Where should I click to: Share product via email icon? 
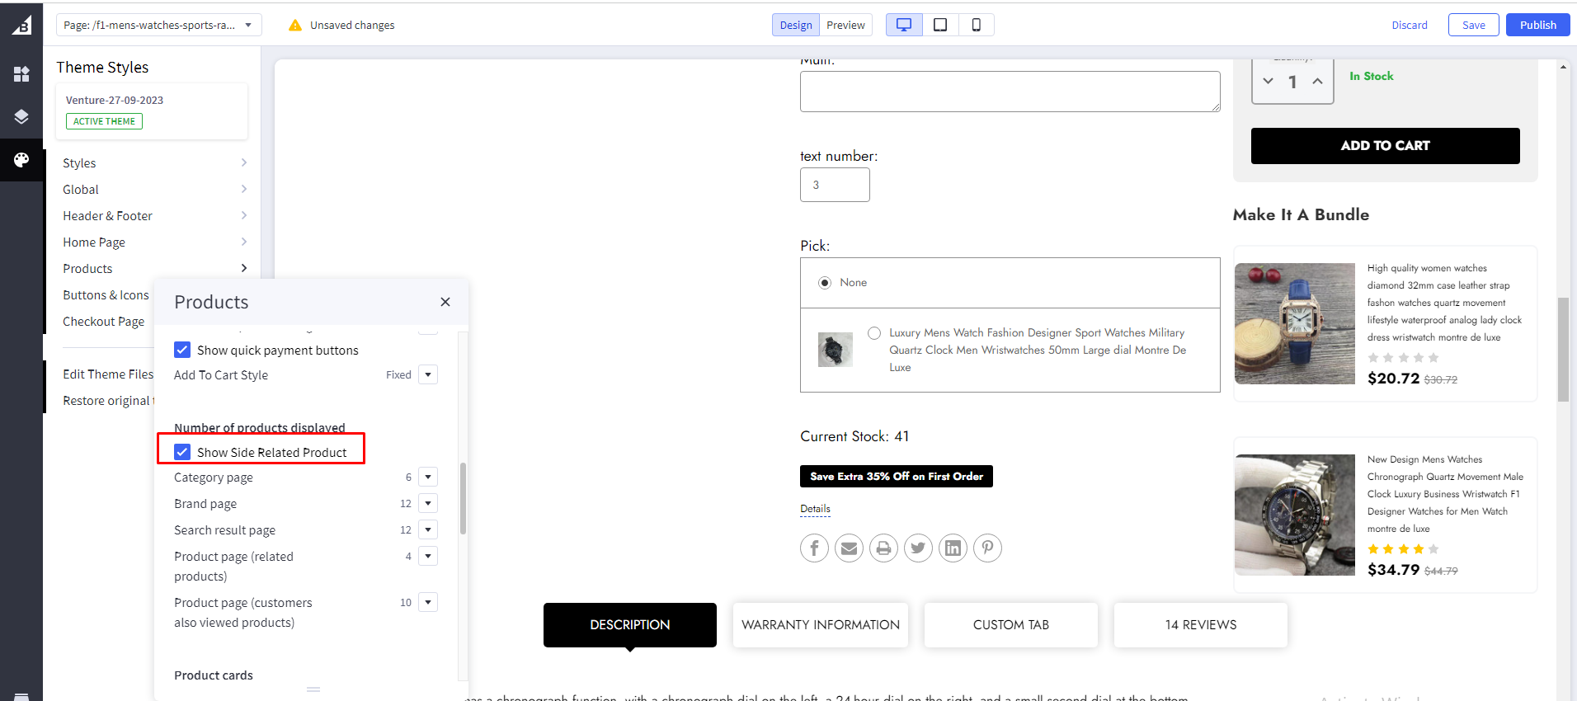tap(849, 548)
